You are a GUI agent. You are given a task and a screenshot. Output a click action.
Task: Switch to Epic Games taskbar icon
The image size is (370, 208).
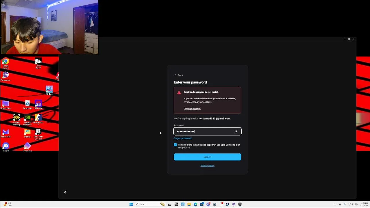pos(240,204)
